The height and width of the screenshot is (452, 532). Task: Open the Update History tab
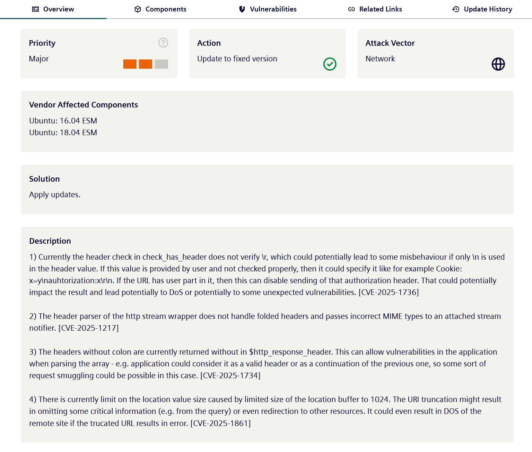[488, 9]
